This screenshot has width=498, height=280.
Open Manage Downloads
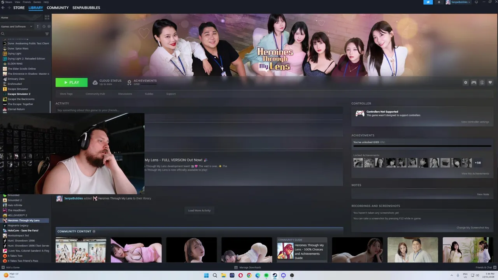click(x=247, y=268)
